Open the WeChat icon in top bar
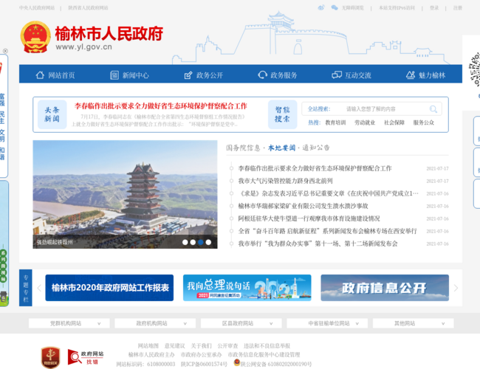Screen dimensions: 480x369 point(335,7)
